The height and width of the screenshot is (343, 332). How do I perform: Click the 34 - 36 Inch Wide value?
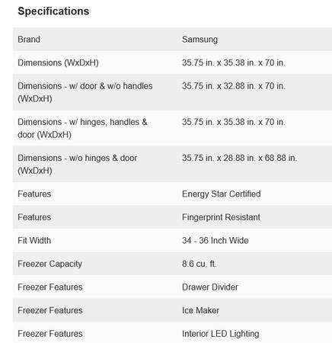coord(215,241)
